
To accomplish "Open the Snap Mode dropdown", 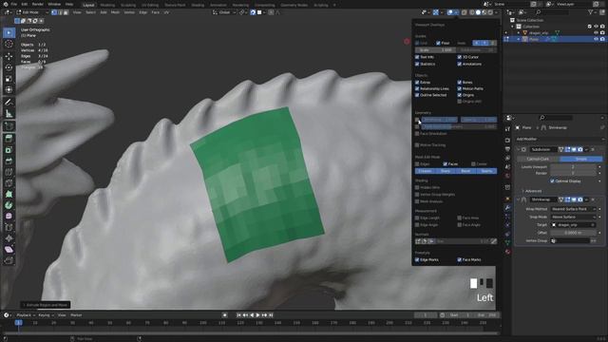I will click(x=573, y=218).
